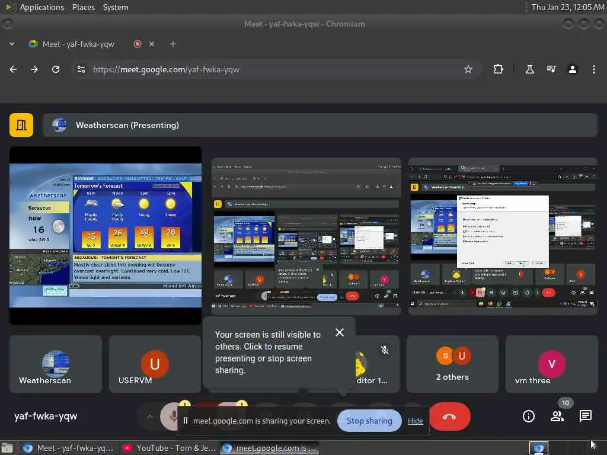This screenshot has height=455, width=607.
Task: Open media controls icon in toolbar
Action: click(x=551, y=69)
